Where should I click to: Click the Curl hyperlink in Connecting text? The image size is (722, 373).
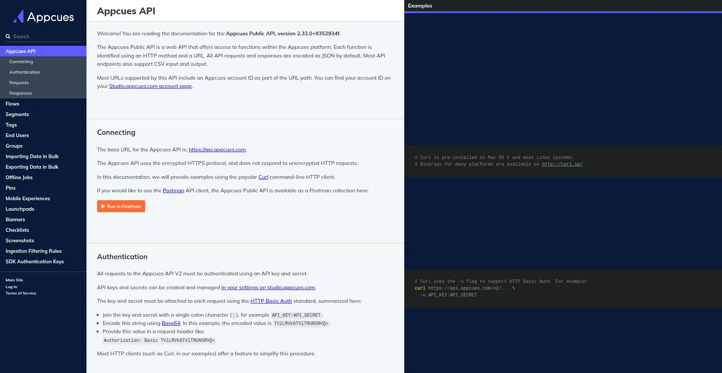[263, 177]
